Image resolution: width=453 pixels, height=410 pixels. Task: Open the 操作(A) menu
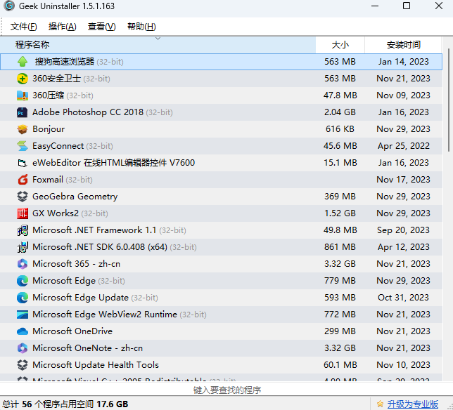click(x=63, y=27)
